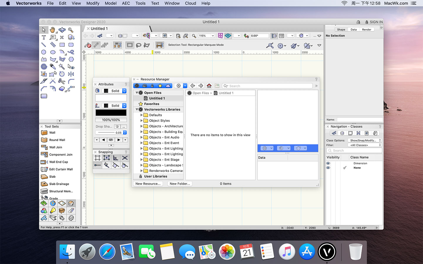Collapse the Open Files tree section
This screenshot has height=264, width=423.
[137, 93]
